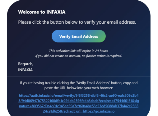Click the Verify Email Address button
This screenshot has width=158, height=116.
click(x=79, y=36)
